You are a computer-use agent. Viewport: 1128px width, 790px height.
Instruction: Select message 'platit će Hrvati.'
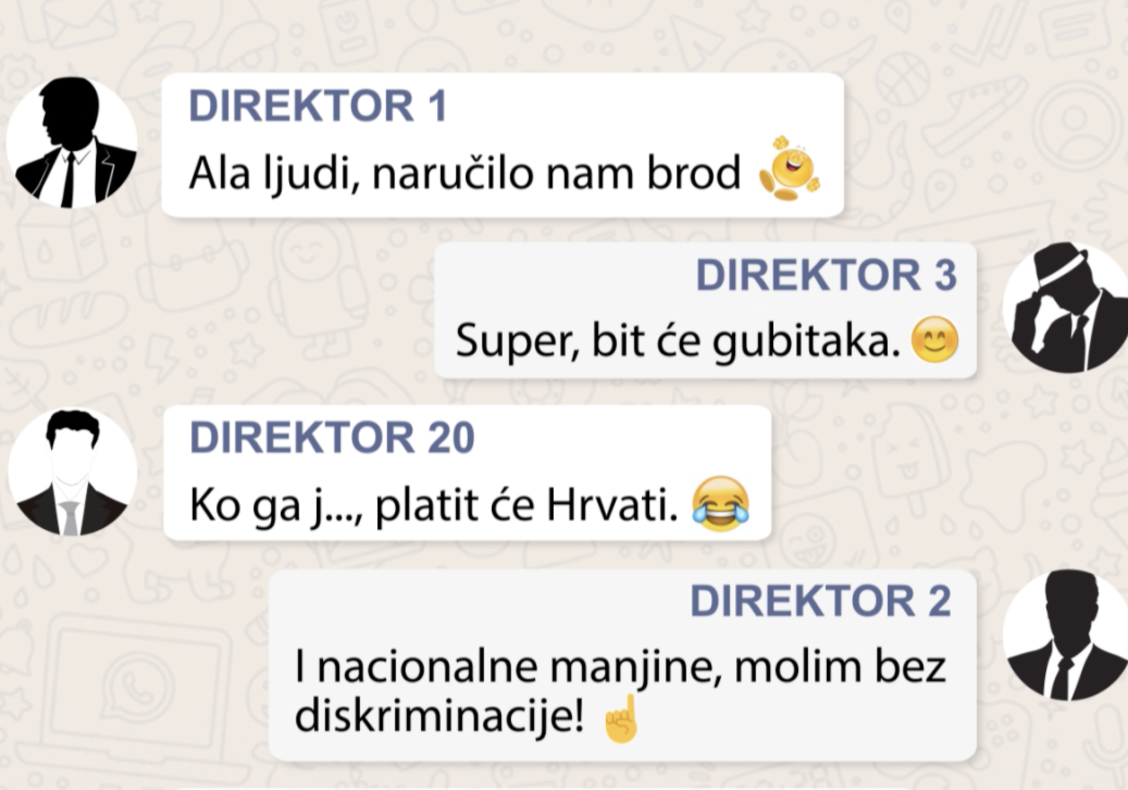click(467, 473)
